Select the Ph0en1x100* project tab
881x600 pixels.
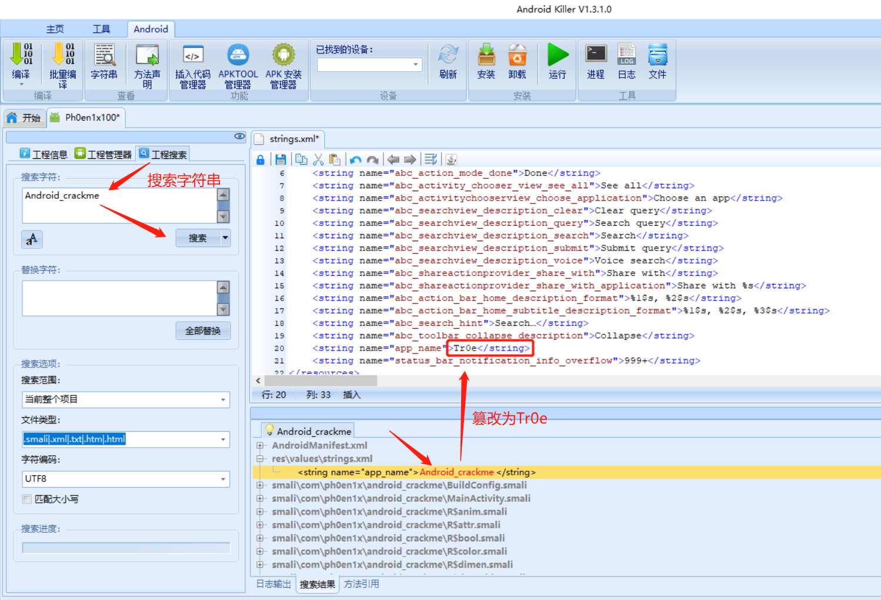86,118
